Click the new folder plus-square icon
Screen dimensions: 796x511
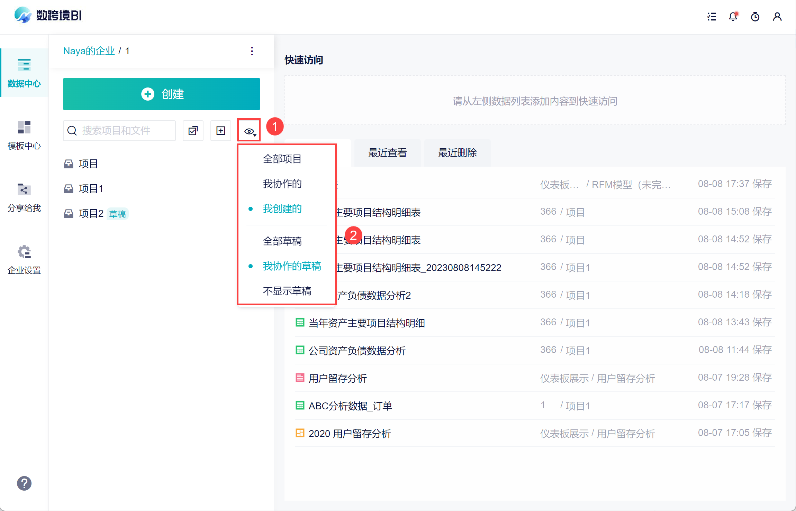pyautogui.click(x=221, y=131)
